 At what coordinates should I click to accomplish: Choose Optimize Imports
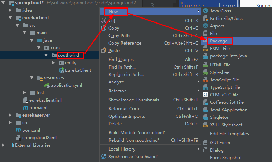pyautogui.click(x=150, y=116)
